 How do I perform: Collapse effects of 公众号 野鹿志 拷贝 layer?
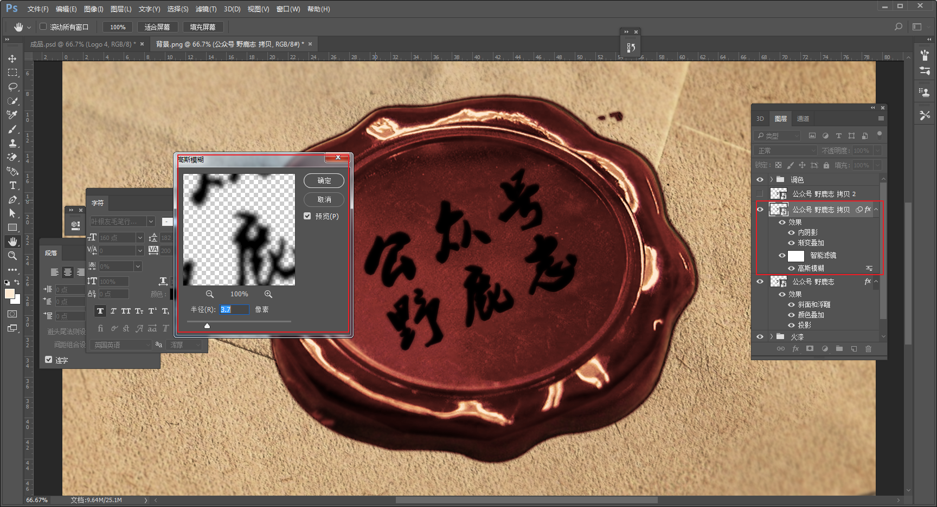(876, 210)
